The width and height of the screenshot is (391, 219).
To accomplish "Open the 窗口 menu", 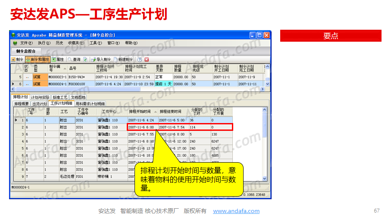I will point(113,43).
